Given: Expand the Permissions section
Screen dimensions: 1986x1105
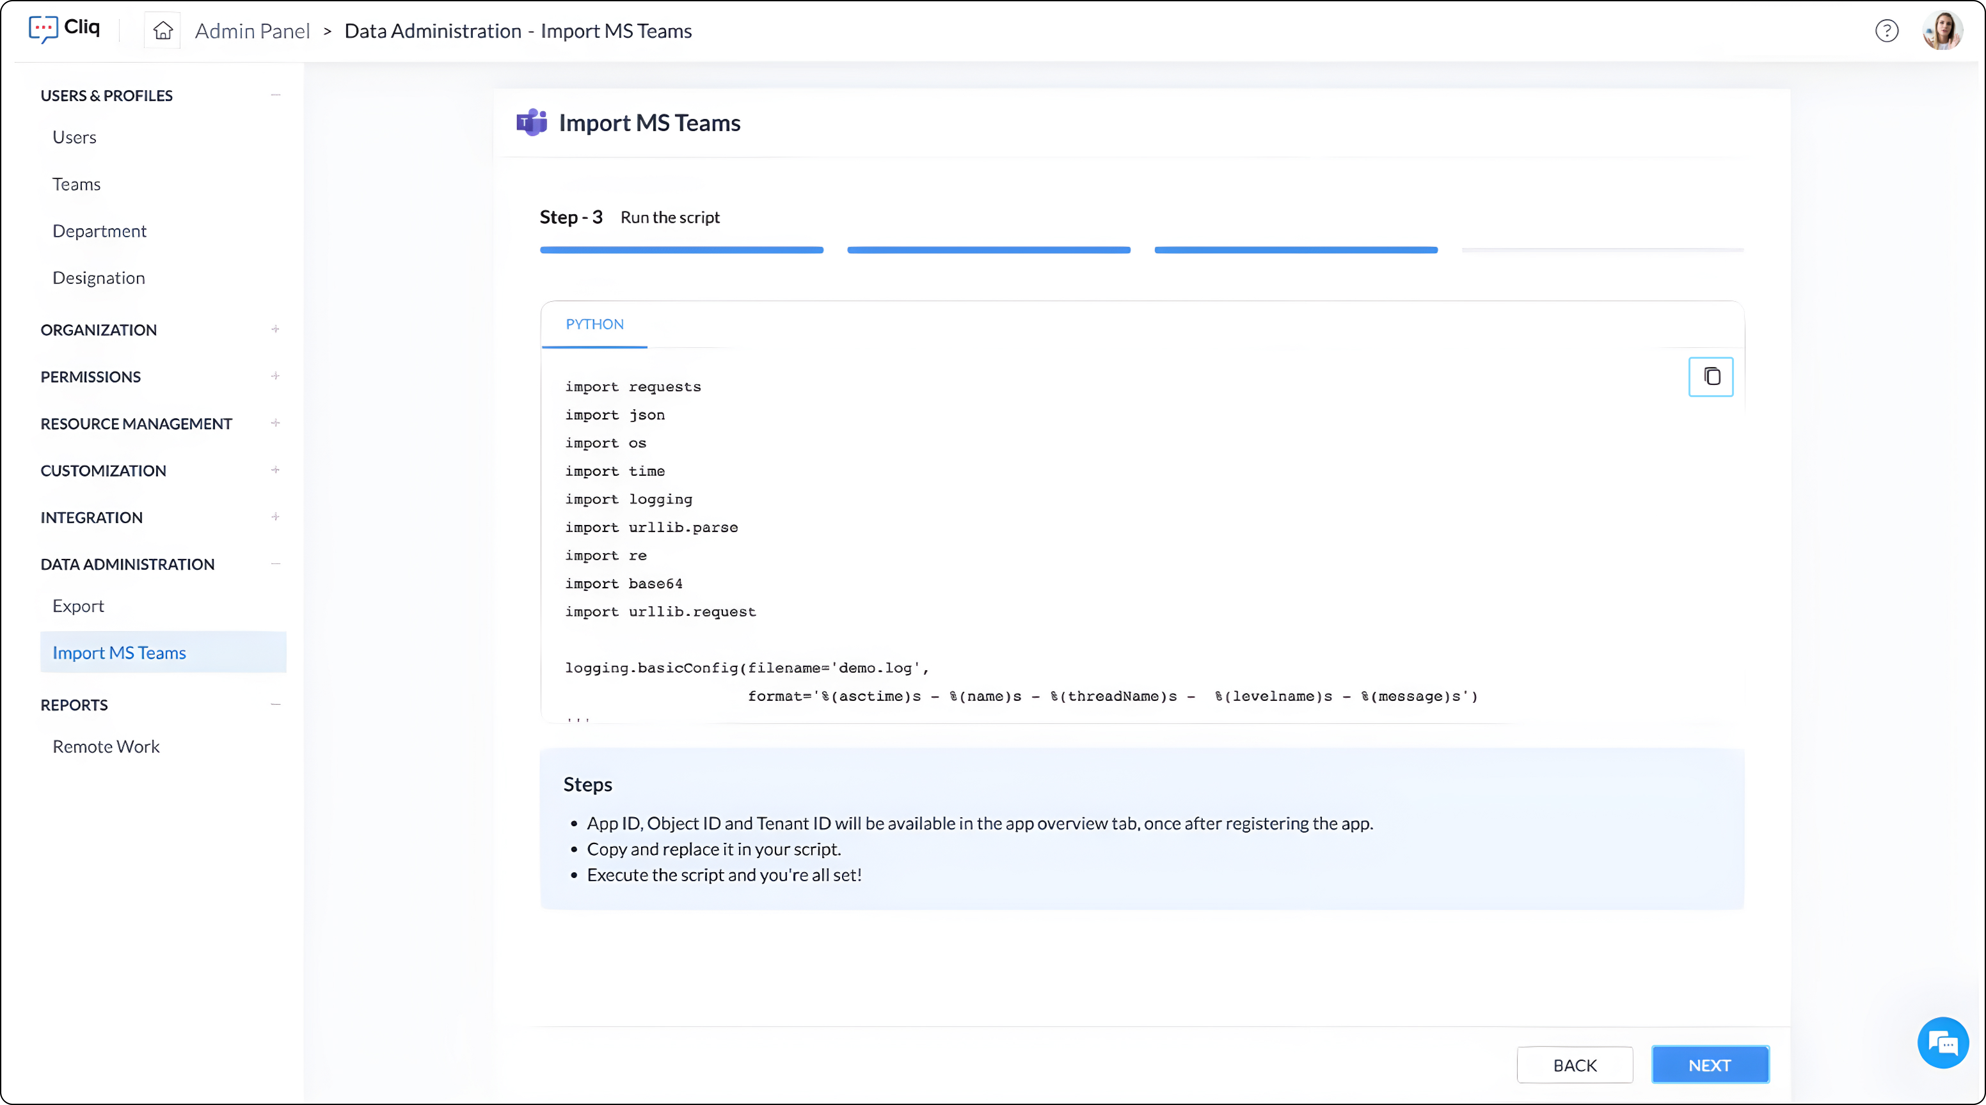Looking at the screenshot, I should pyautogui.click(x=275, y=376).
